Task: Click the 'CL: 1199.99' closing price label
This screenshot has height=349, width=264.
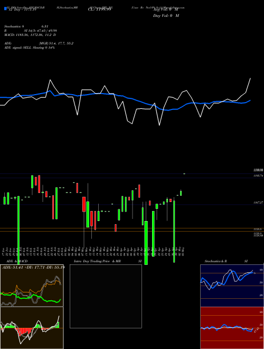Action: (x=100, y=10)
